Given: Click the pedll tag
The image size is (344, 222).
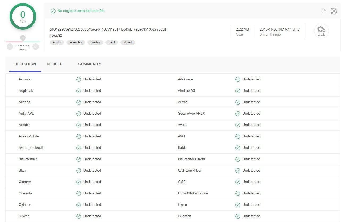Looking at the screenshot, I should [x=112, y=42].
